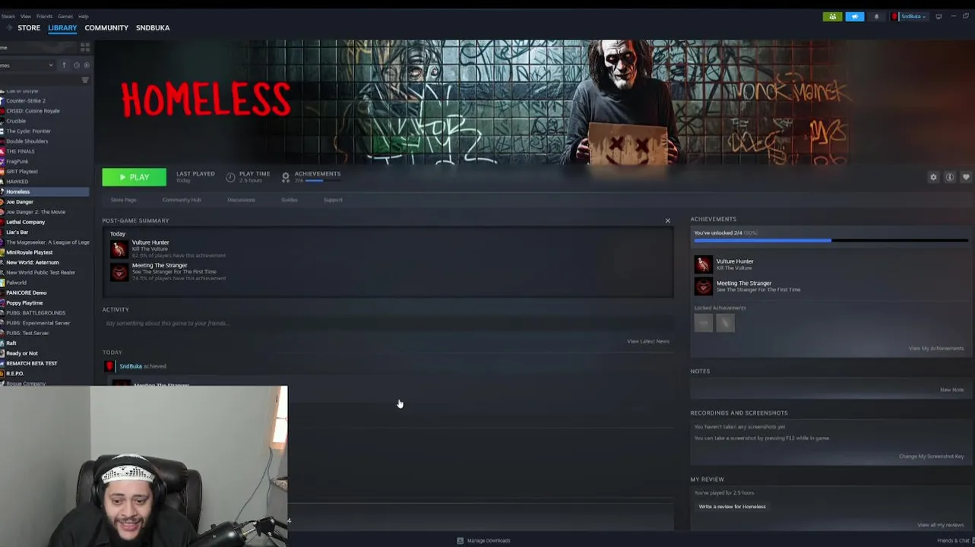The height and width of the screenshot is (547, 975).
Task: Toggle recent activity clock icon in sidebar
Action: coord(76,65)
